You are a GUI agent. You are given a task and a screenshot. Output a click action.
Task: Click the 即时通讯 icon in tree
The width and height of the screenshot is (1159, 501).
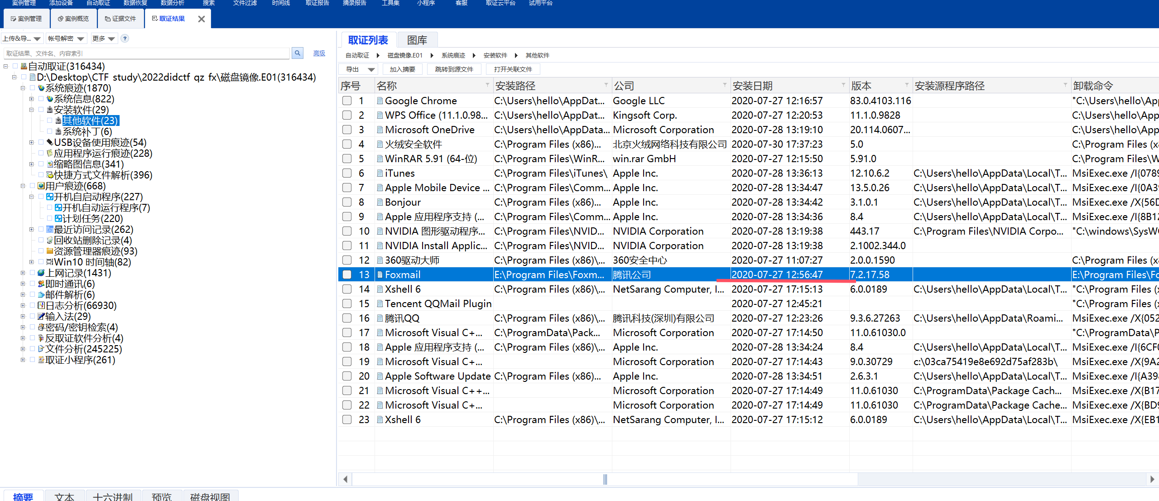coord(41,284)
